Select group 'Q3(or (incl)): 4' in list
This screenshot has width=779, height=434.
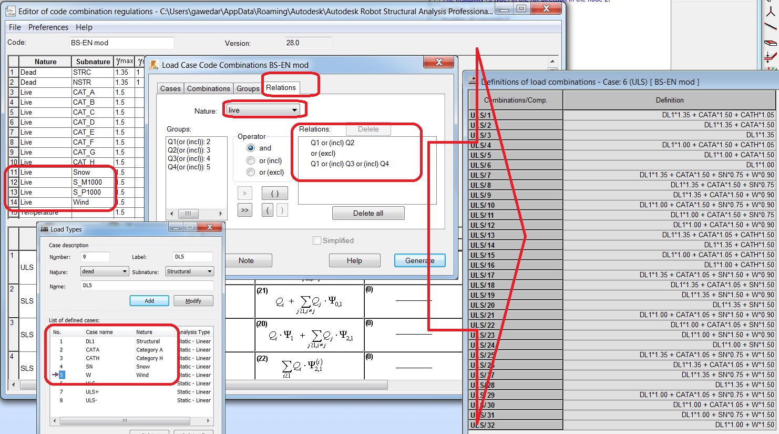189,158
